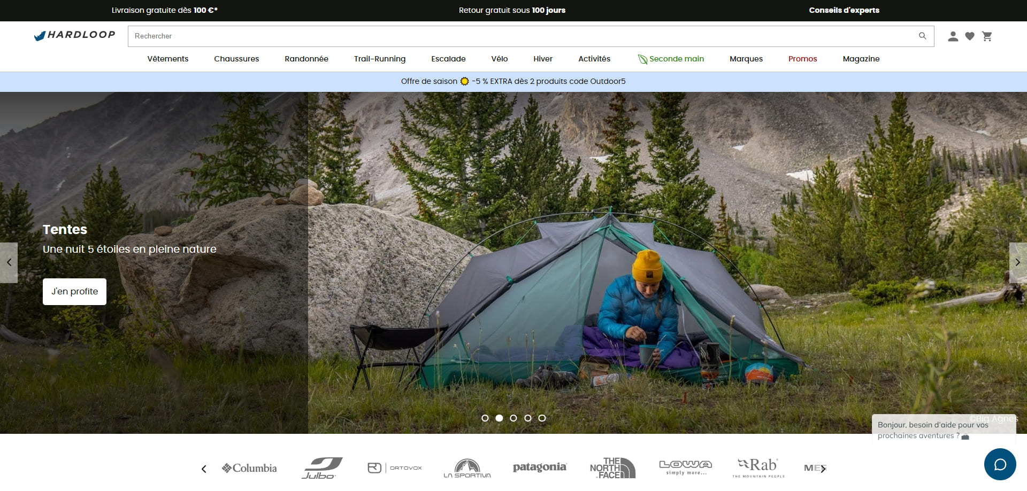Screen dimensions: 1027x491
Task: Click the Retour gratuit sous 100 jours link
Action: tap(512, 10)
